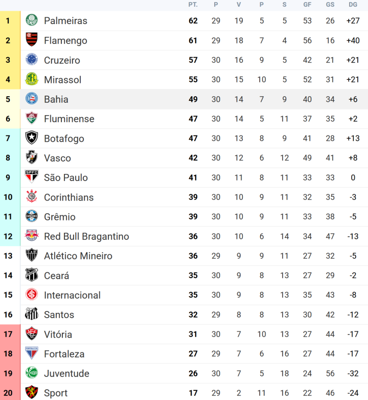368x400 pixels.
Task: Click the Botafogo star crest icon
Action: 32,138
